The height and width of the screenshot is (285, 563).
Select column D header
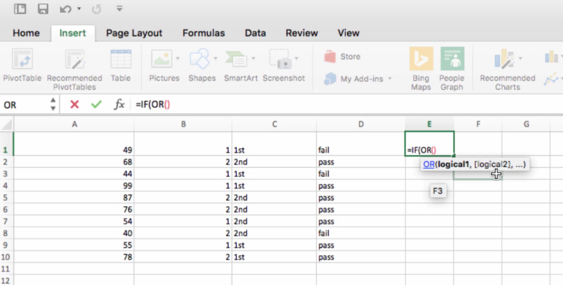click(x=361, y=124)
